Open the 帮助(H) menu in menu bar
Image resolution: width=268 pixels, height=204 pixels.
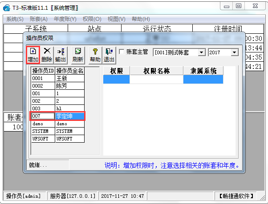tap(141, 19)
